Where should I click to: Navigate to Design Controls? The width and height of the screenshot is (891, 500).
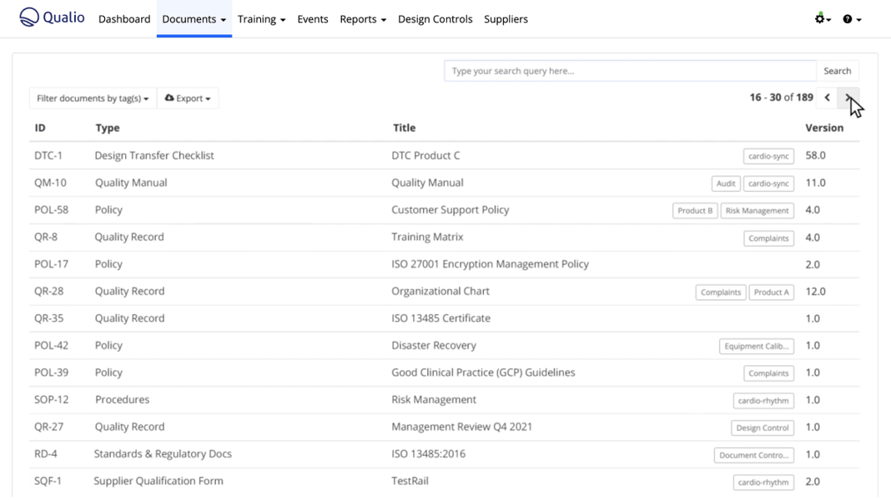[435, 19]
